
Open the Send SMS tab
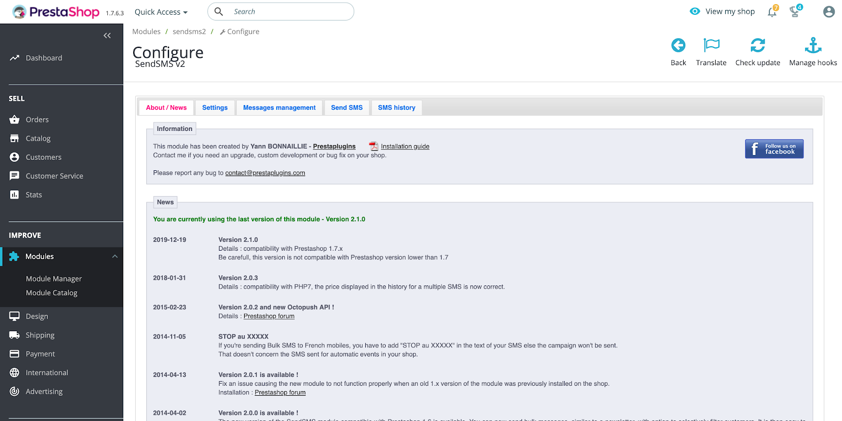click(x=347, y=108)
